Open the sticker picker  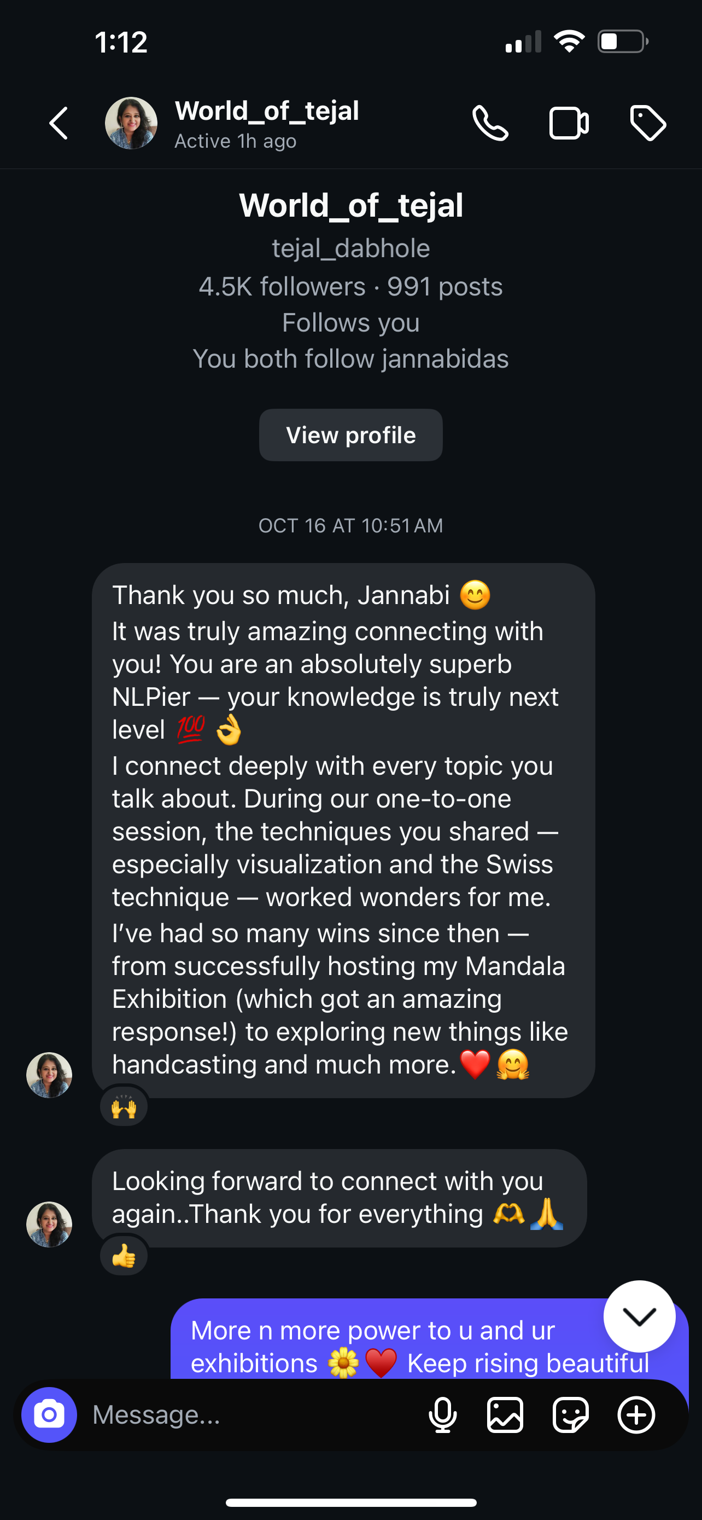click(570, 1414)
